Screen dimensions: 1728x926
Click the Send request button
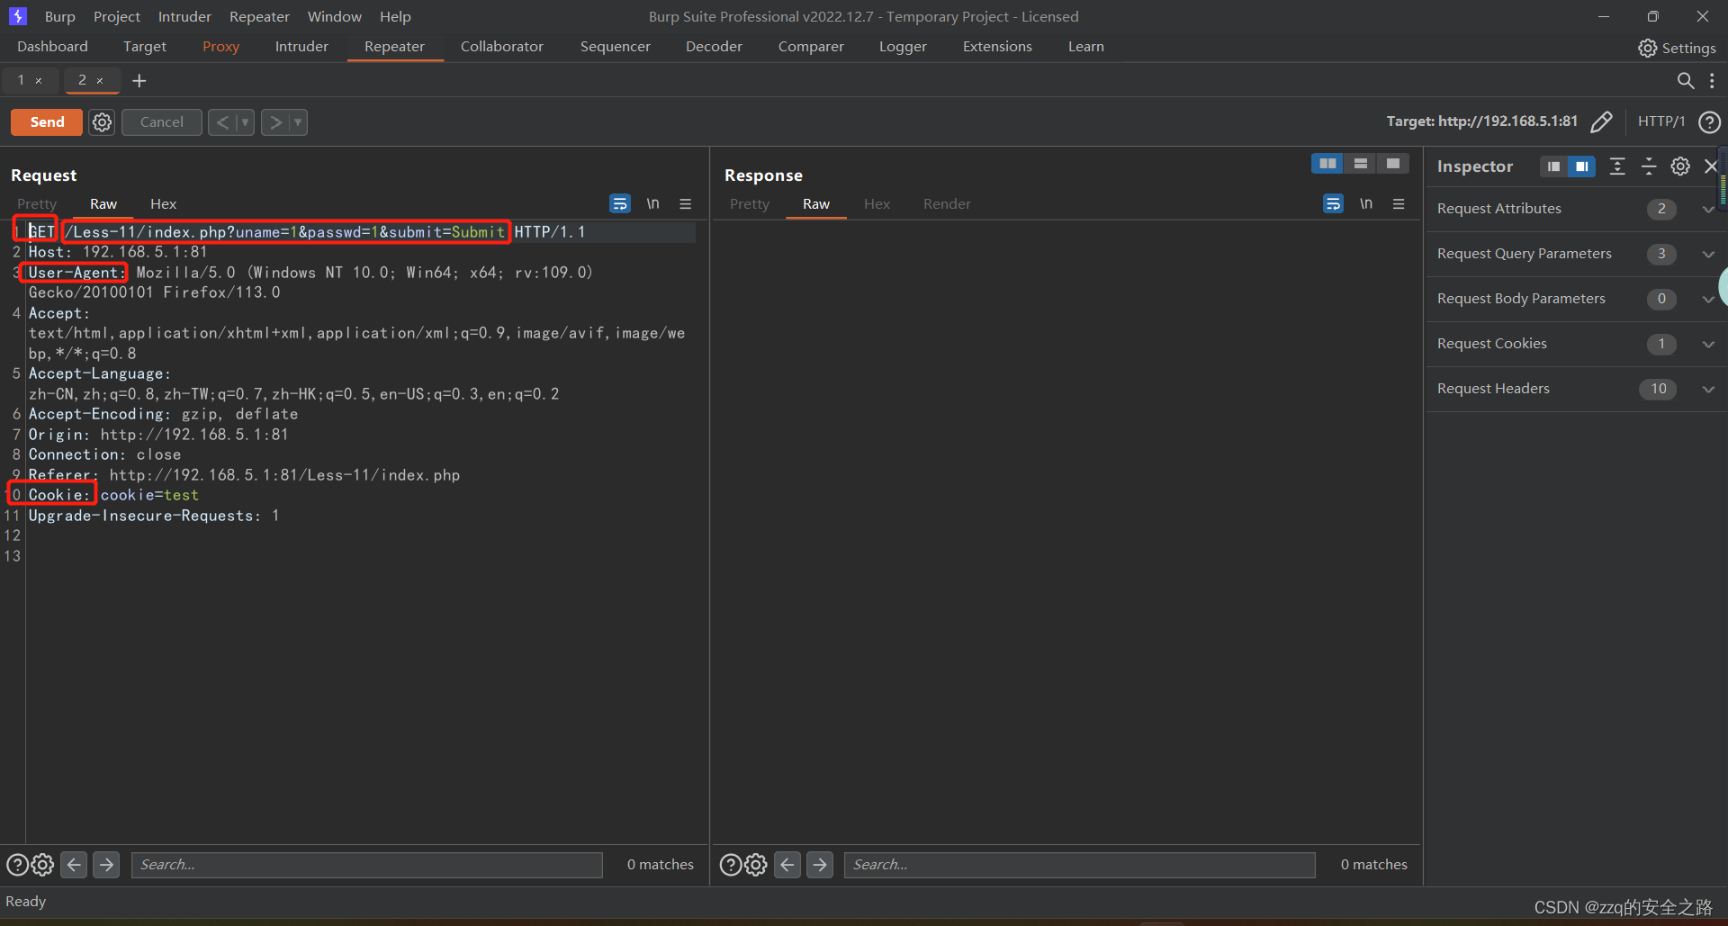pyautogui.click(x=47, y=122)
